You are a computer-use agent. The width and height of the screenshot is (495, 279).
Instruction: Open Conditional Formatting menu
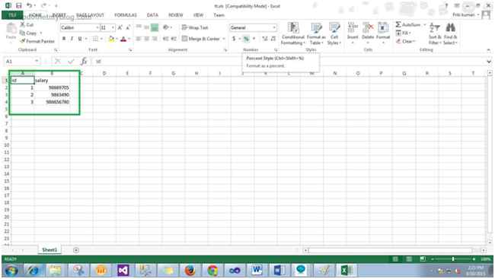[293, 33]
